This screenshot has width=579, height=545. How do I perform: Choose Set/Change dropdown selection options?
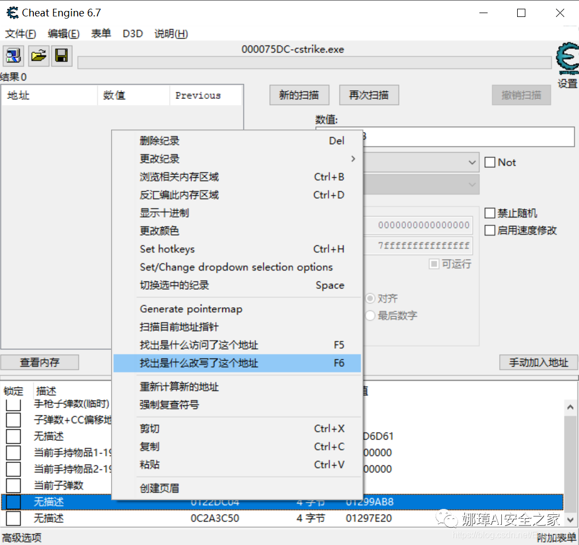237,267
